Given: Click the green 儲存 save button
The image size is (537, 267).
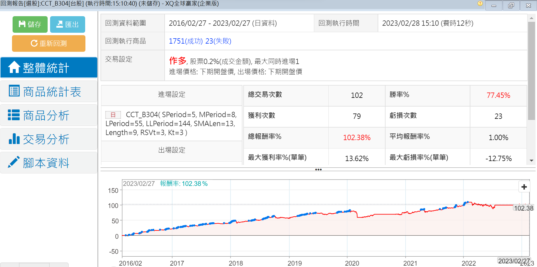Looking at the screenshot, I should pyautogui.click(x=30, y=24).
